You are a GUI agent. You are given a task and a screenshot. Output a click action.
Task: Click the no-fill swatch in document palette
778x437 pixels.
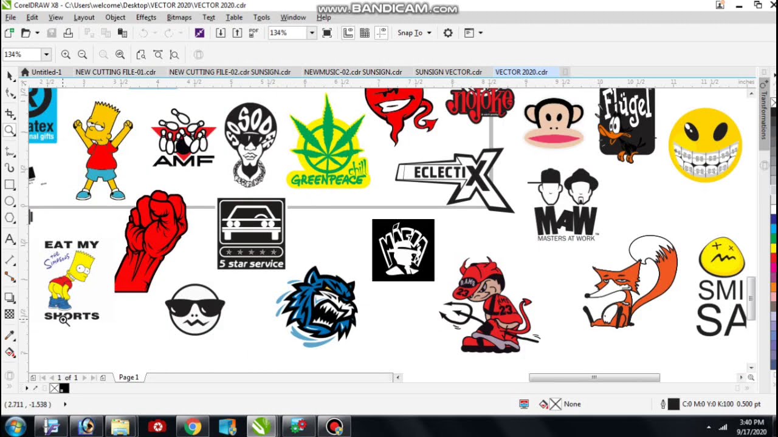[x=54, y=388]
